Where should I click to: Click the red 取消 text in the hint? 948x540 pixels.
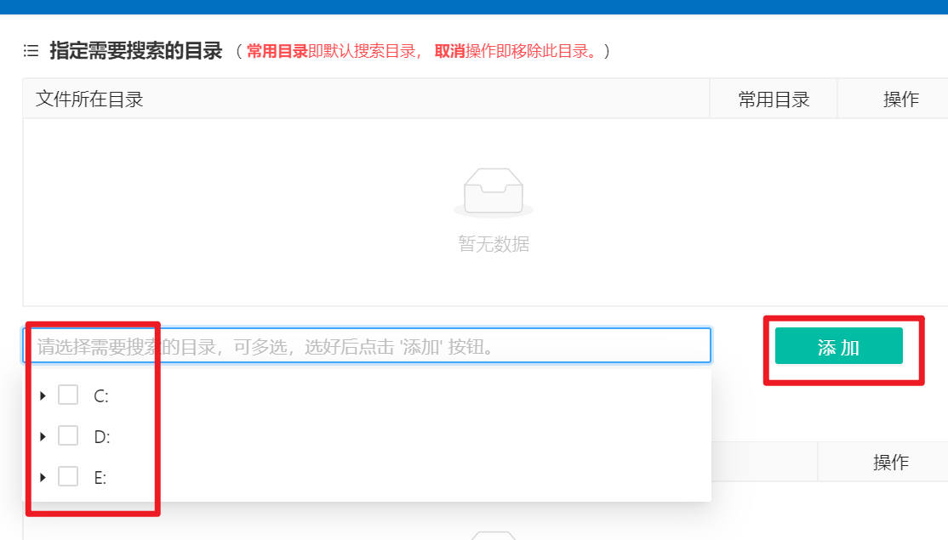[449, 51]
